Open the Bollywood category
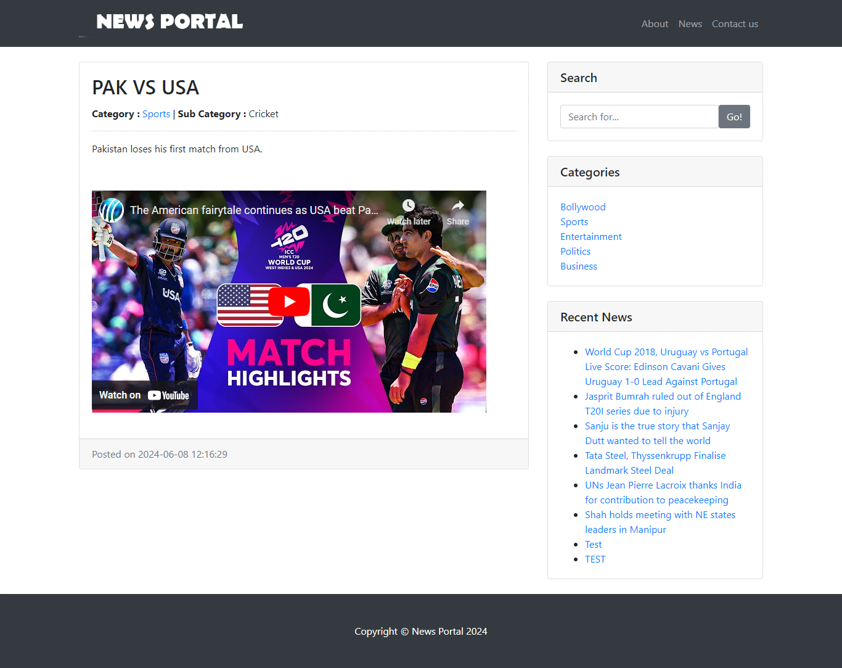 tap(582, 207)
